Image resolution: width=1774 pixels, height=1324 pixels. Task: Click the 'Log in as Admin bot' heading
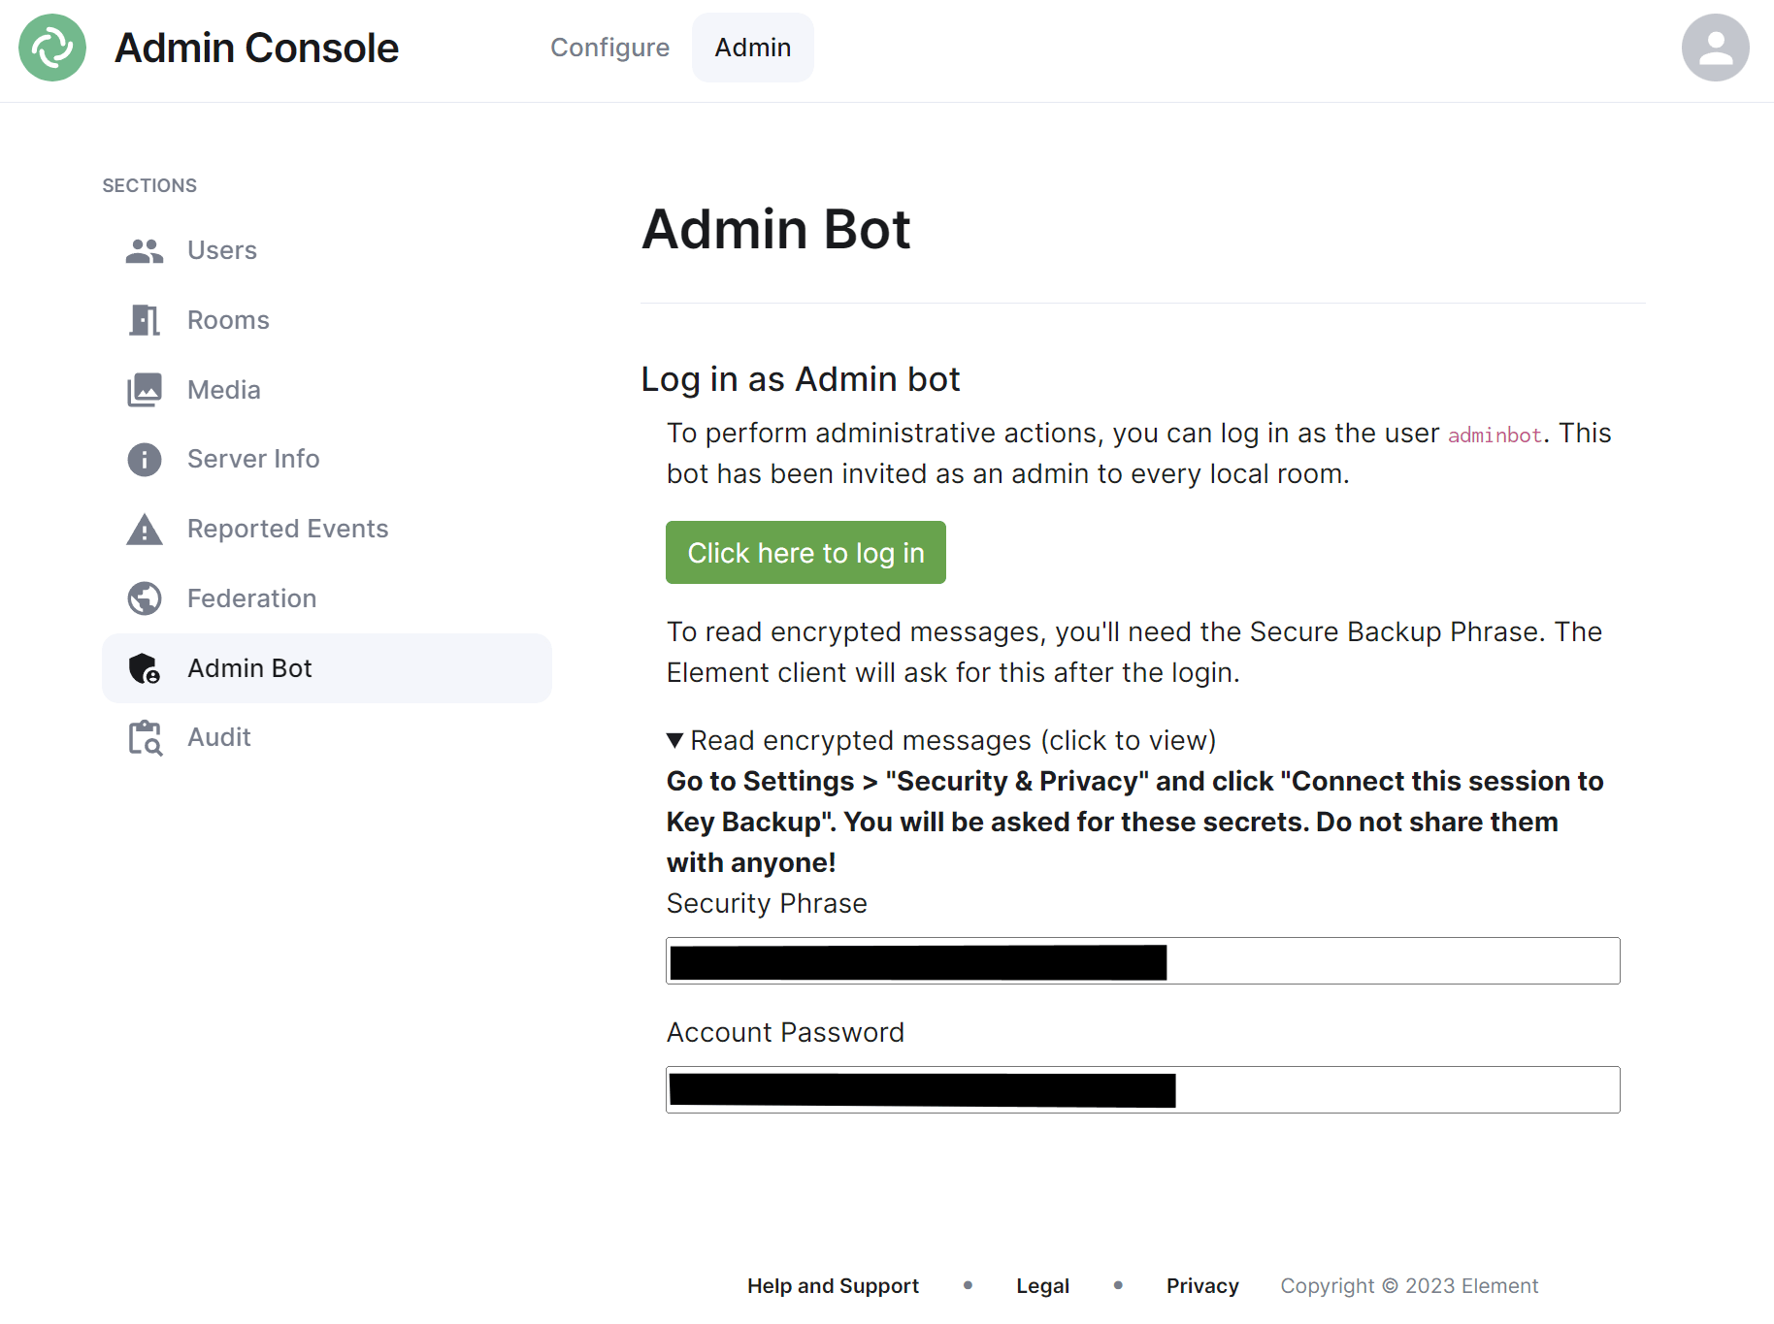pyautogui.click(x=801, y=379)
